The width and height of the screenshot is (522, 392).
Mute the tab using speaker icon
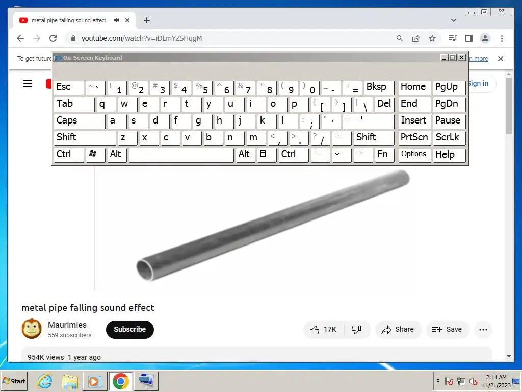[x=116, y=20]
